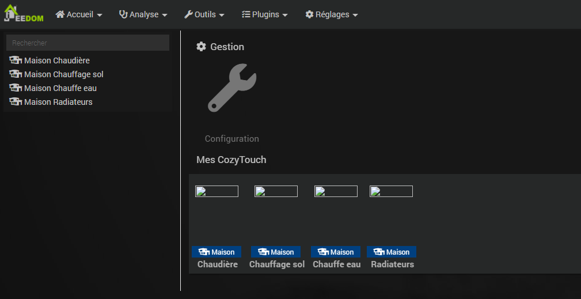Click the Maison badge above Chauffage sol
The image size is (581, 299).
click(x=276, y=252)
